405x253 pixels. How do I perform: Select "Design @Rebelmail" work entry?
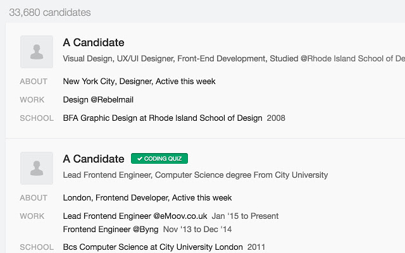(x=98, y=99)
